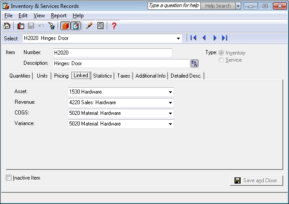Select the Service type radio button

point(221,60)
